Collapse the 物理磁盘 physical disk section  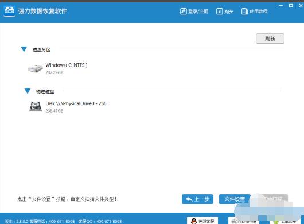pos(28,91)
